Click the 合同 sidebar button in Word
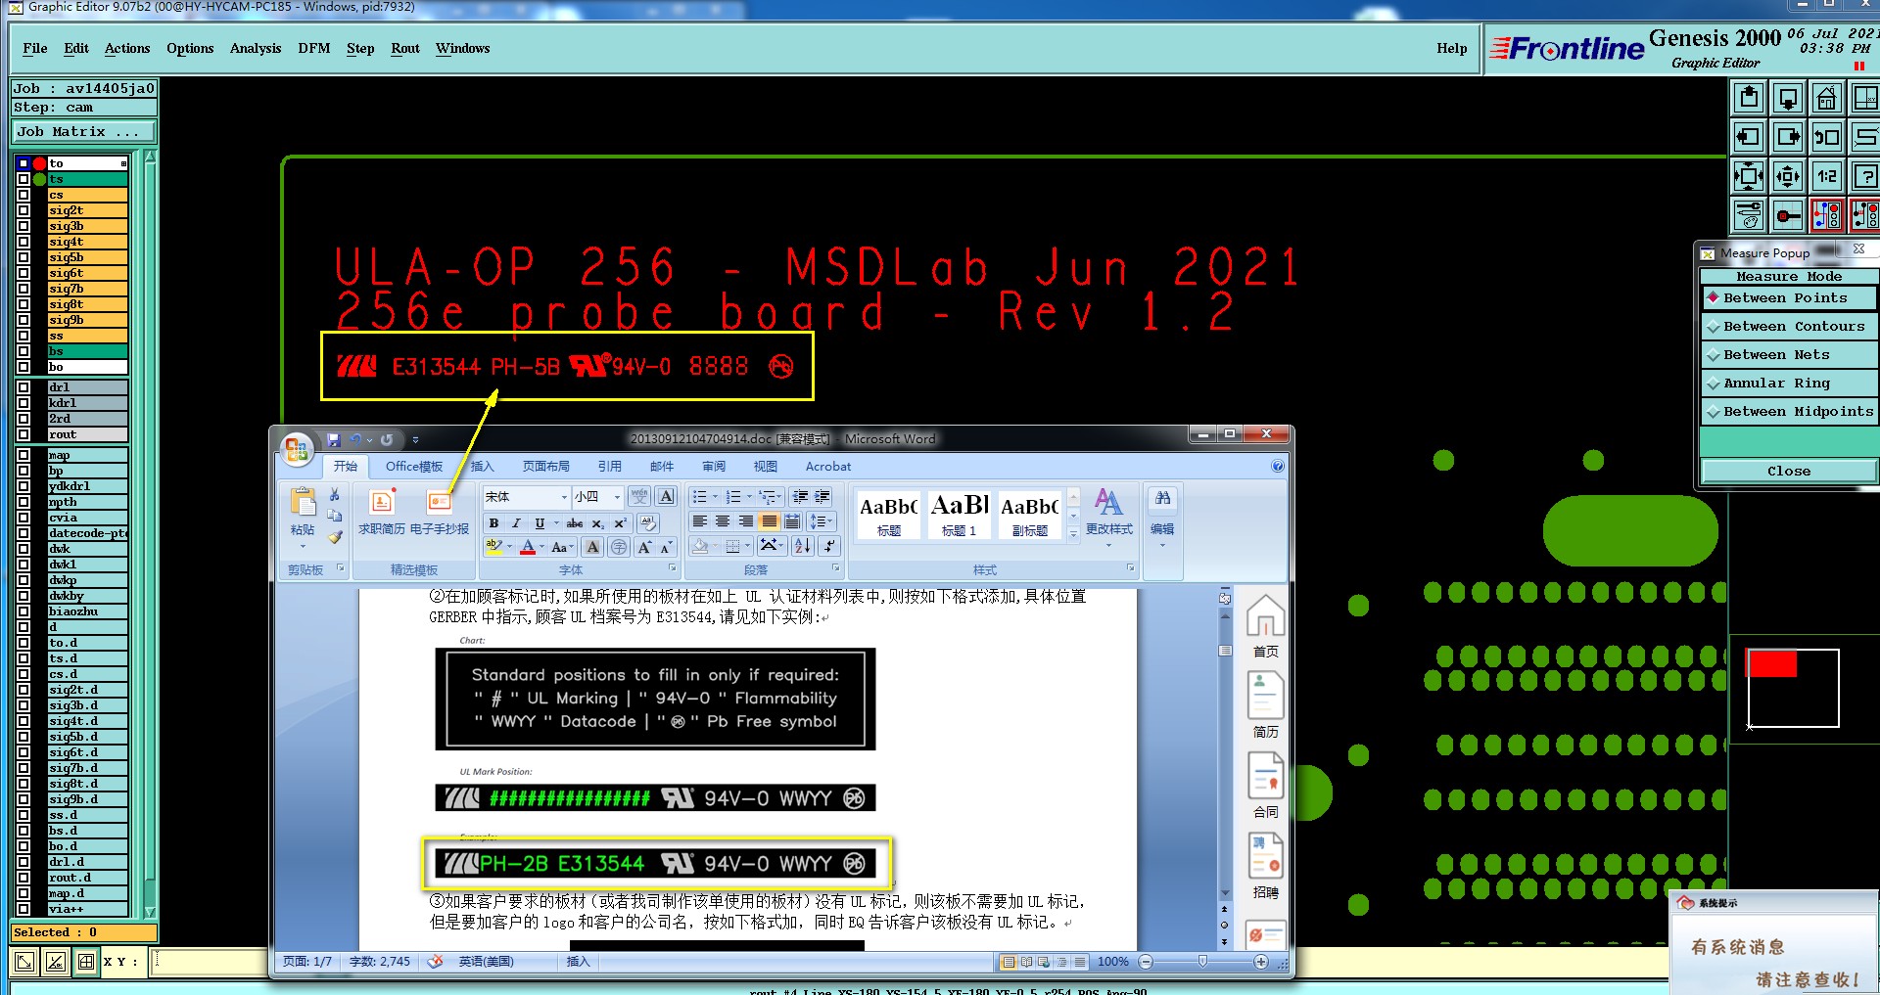The height and width of the screenshot is (995, 1880). [1265, 787]
